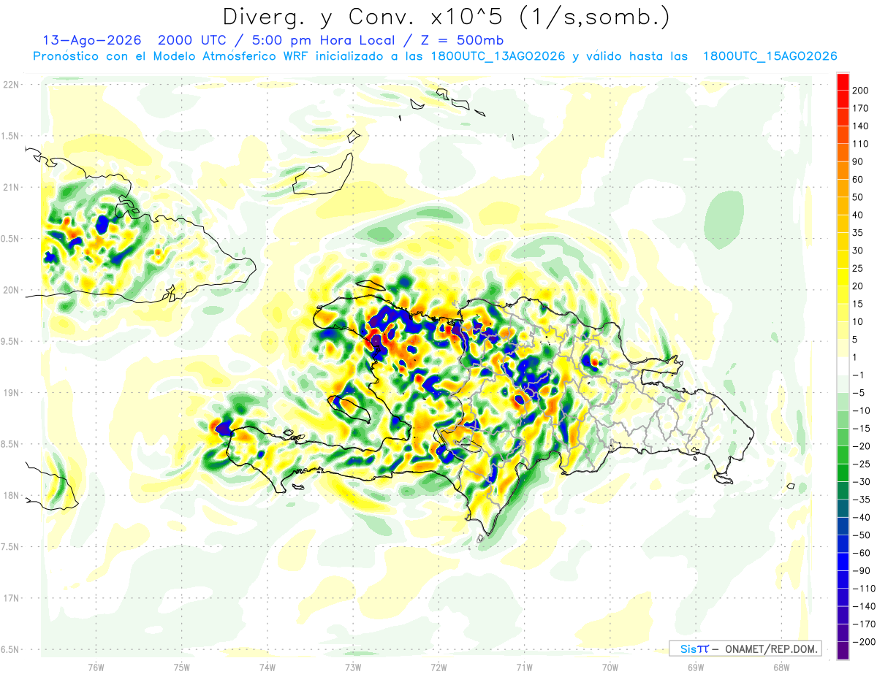877x677 pixels.
Task: Click the "71W" longitude label
Action: pyautogui.click(x=524, y=667)
